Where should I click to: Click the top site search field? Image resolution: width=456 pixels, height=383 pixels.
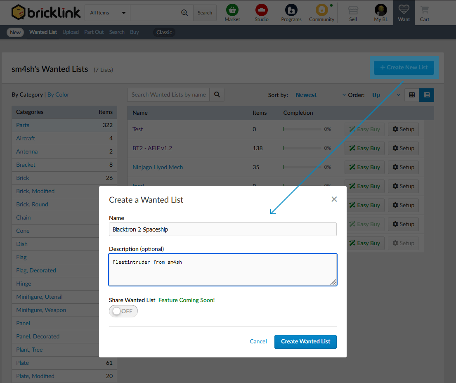click(x=162, y=13)
